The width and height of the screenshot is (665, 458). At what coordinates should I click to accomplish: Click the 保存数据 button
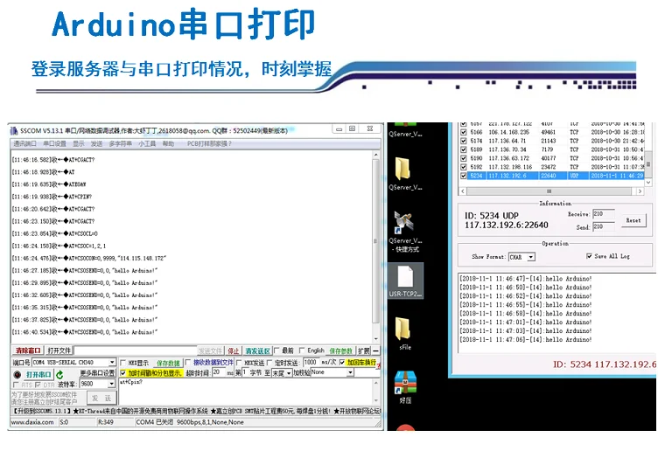pos(168,363)
